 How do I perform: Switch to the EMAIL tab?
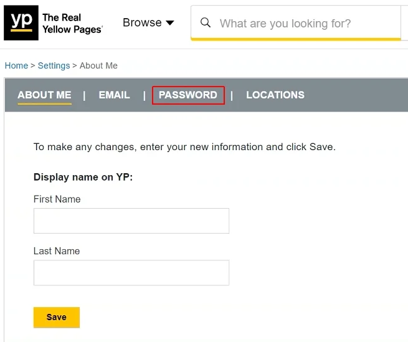point(115,95)
